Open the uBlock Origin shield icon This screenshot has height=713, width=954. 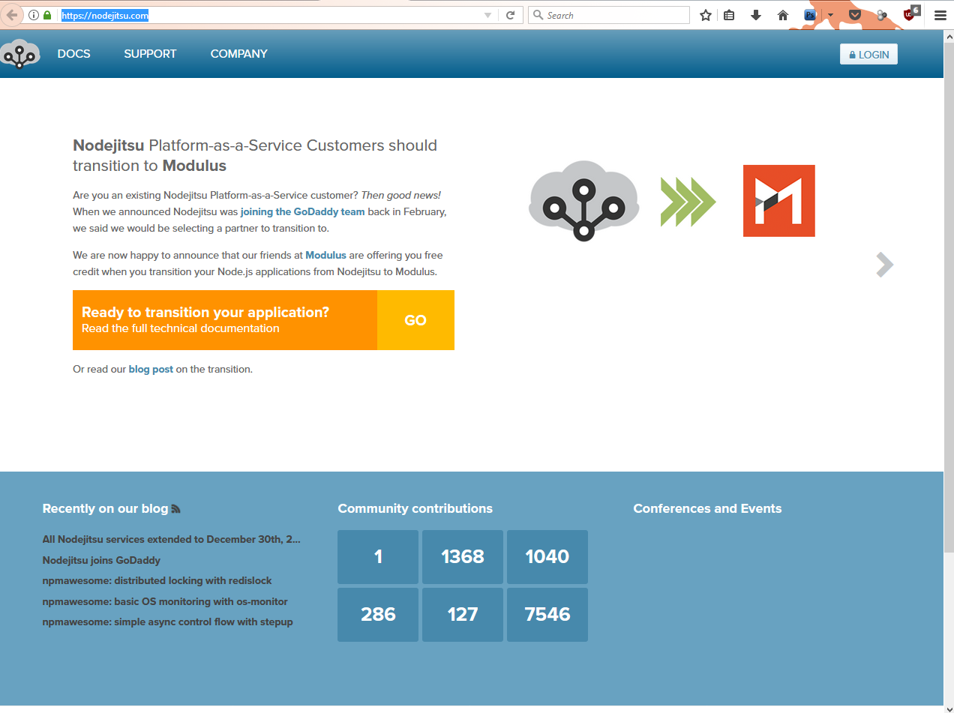point(910,13)
